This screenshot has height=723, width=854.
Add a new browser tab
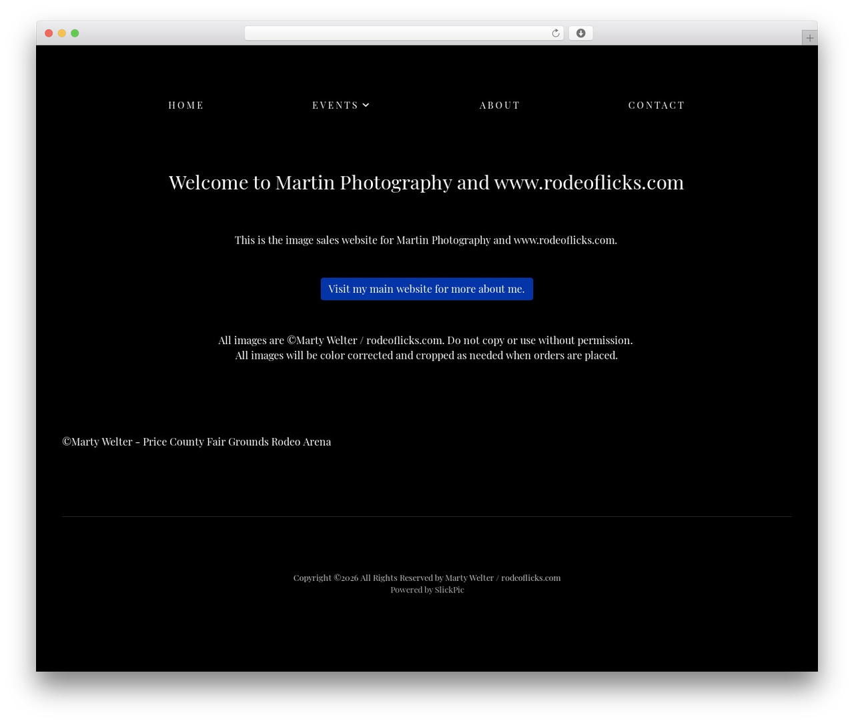pos(809,38)
